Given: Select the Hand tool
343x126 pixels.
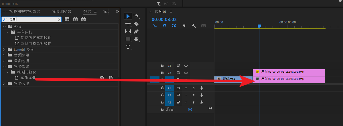Looking at the screenshot, I should coord(136,39).
